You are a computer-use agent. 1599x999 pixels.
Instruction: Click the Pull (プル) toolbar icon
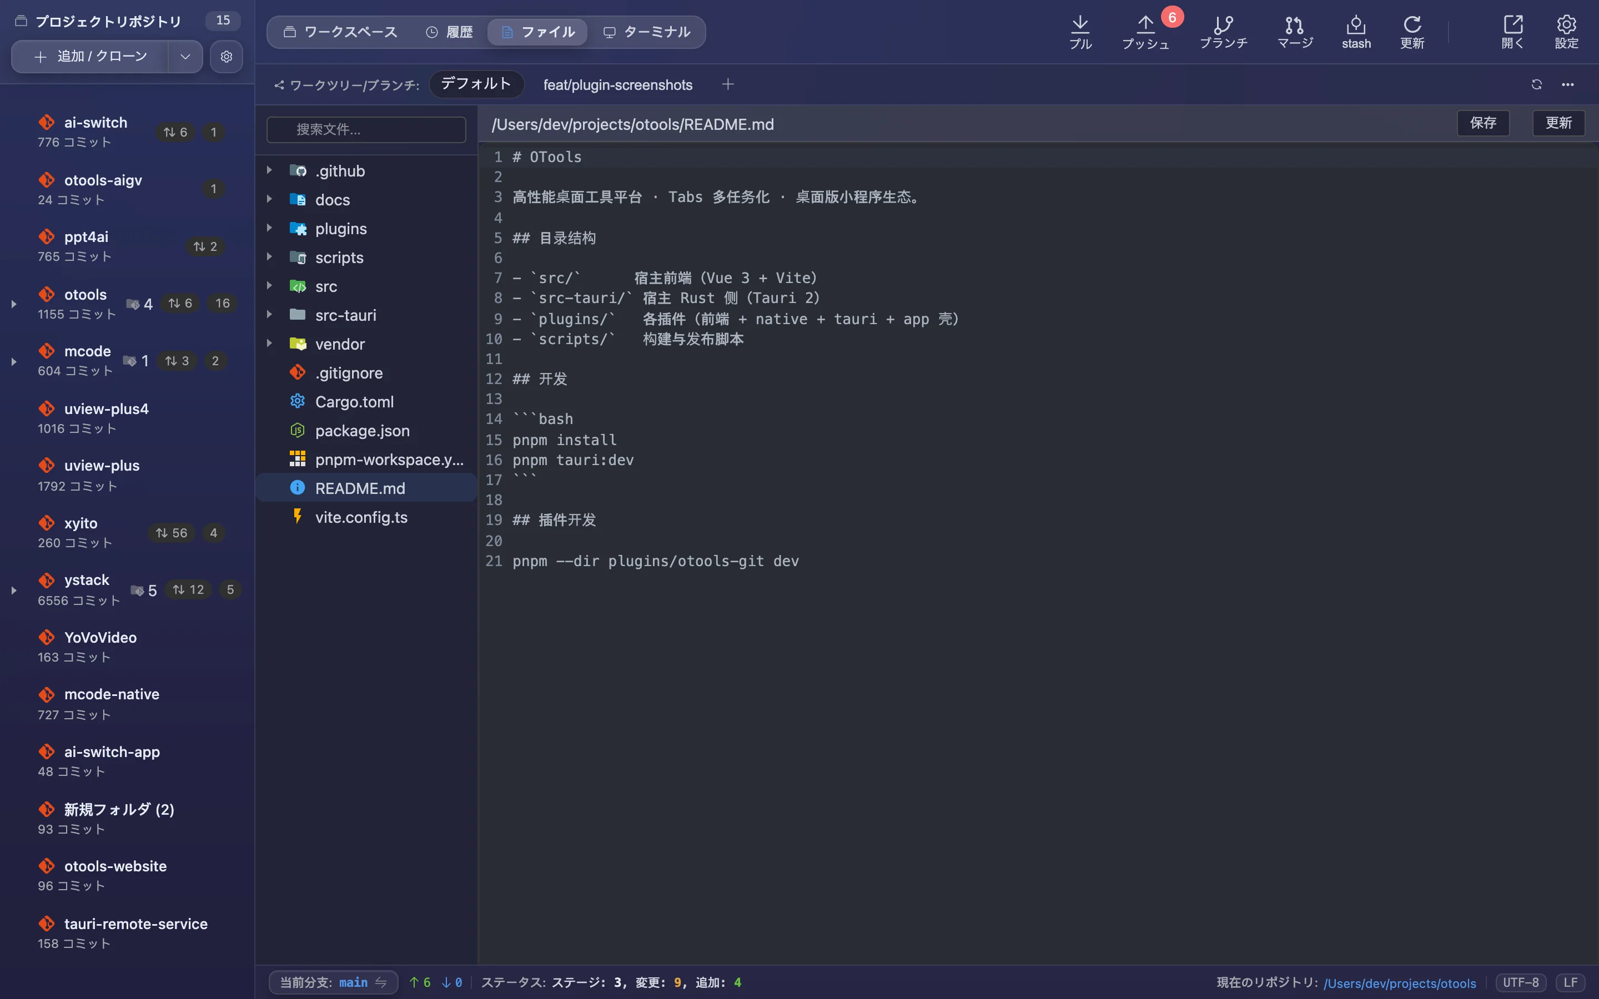(1080, 32)
